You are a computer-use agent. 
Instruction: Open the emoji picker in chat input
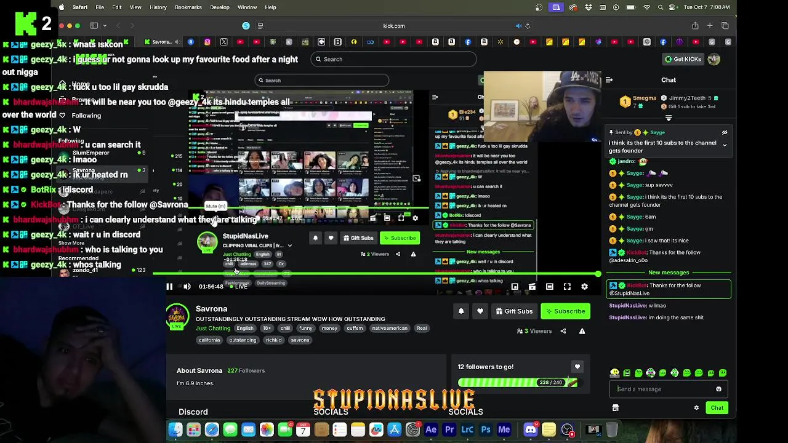point(718,389)
